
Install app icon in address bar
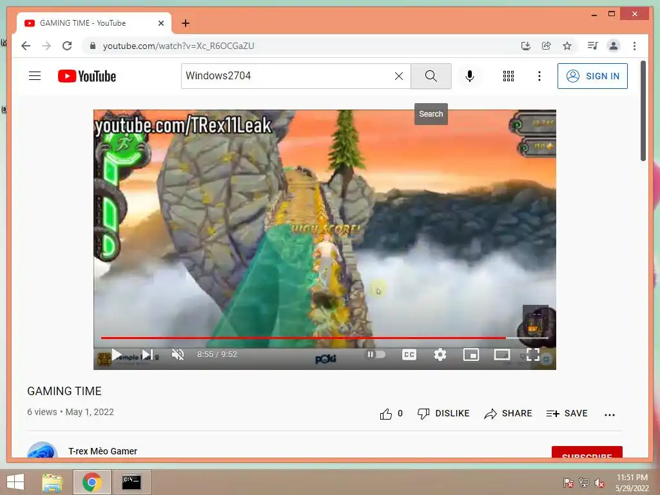coord(526,46)
